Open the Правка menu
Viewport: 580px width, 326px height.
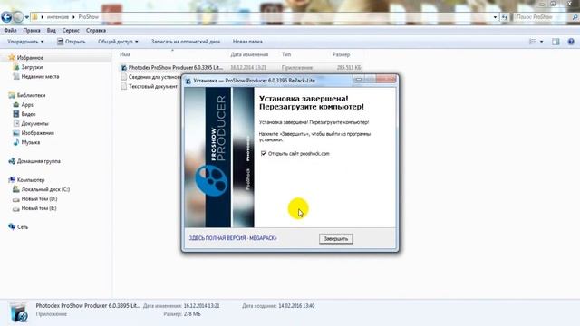tap(32, 30)
